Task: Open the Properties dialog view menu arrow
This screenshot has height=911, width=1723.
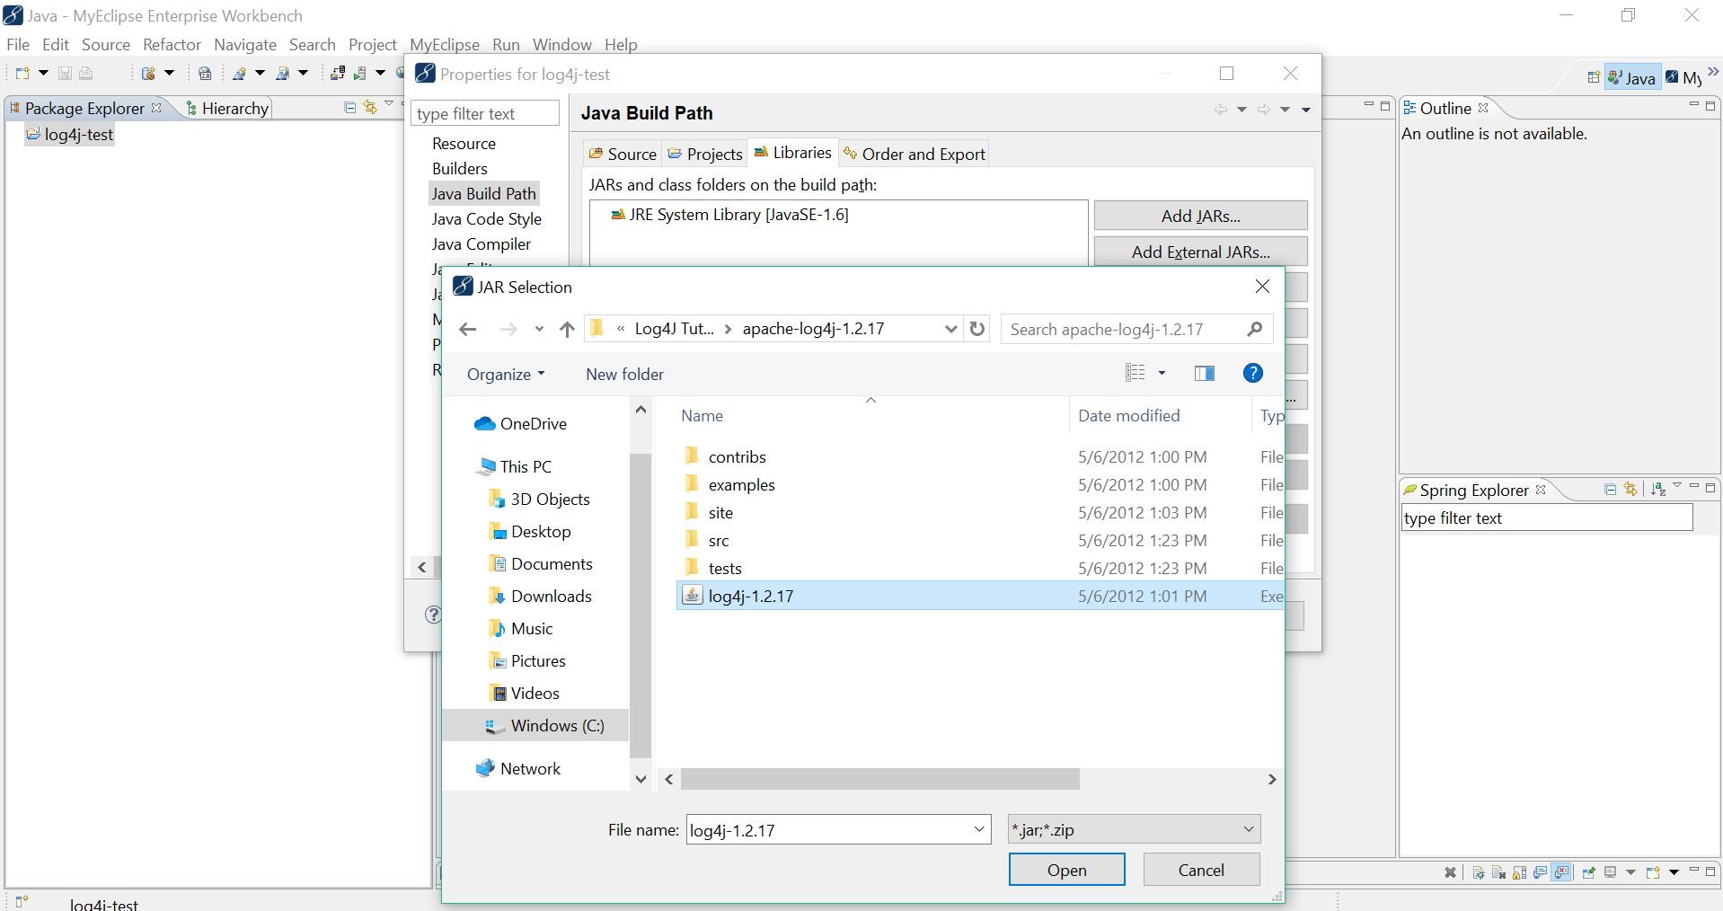Action: click(1306, 110)
